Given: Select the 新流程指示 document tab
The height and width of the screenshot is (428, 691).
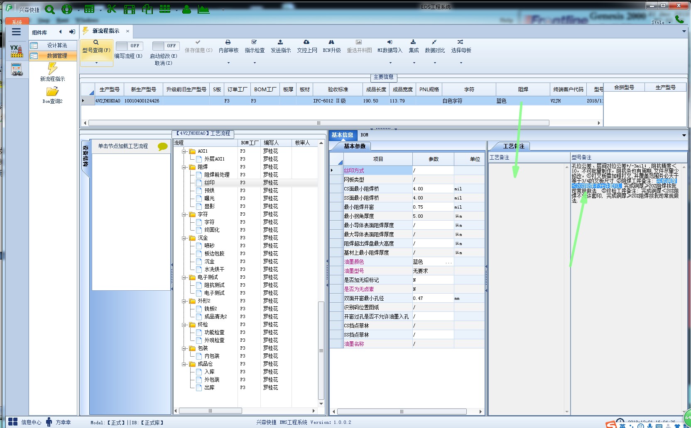Looking at the screenshot, I should (105, 31).
